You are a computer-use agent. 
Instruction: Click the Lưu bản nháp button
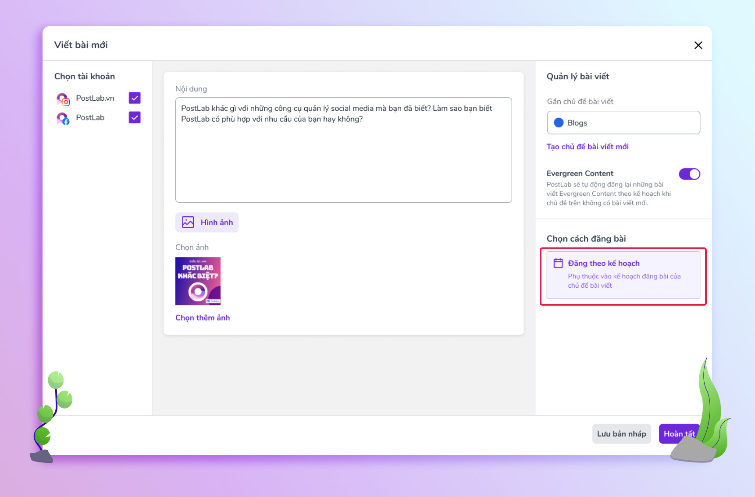click(x=621, y=434)
